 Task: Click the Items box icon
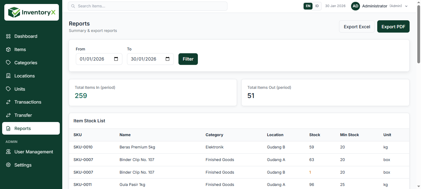[x=8, y=49]
